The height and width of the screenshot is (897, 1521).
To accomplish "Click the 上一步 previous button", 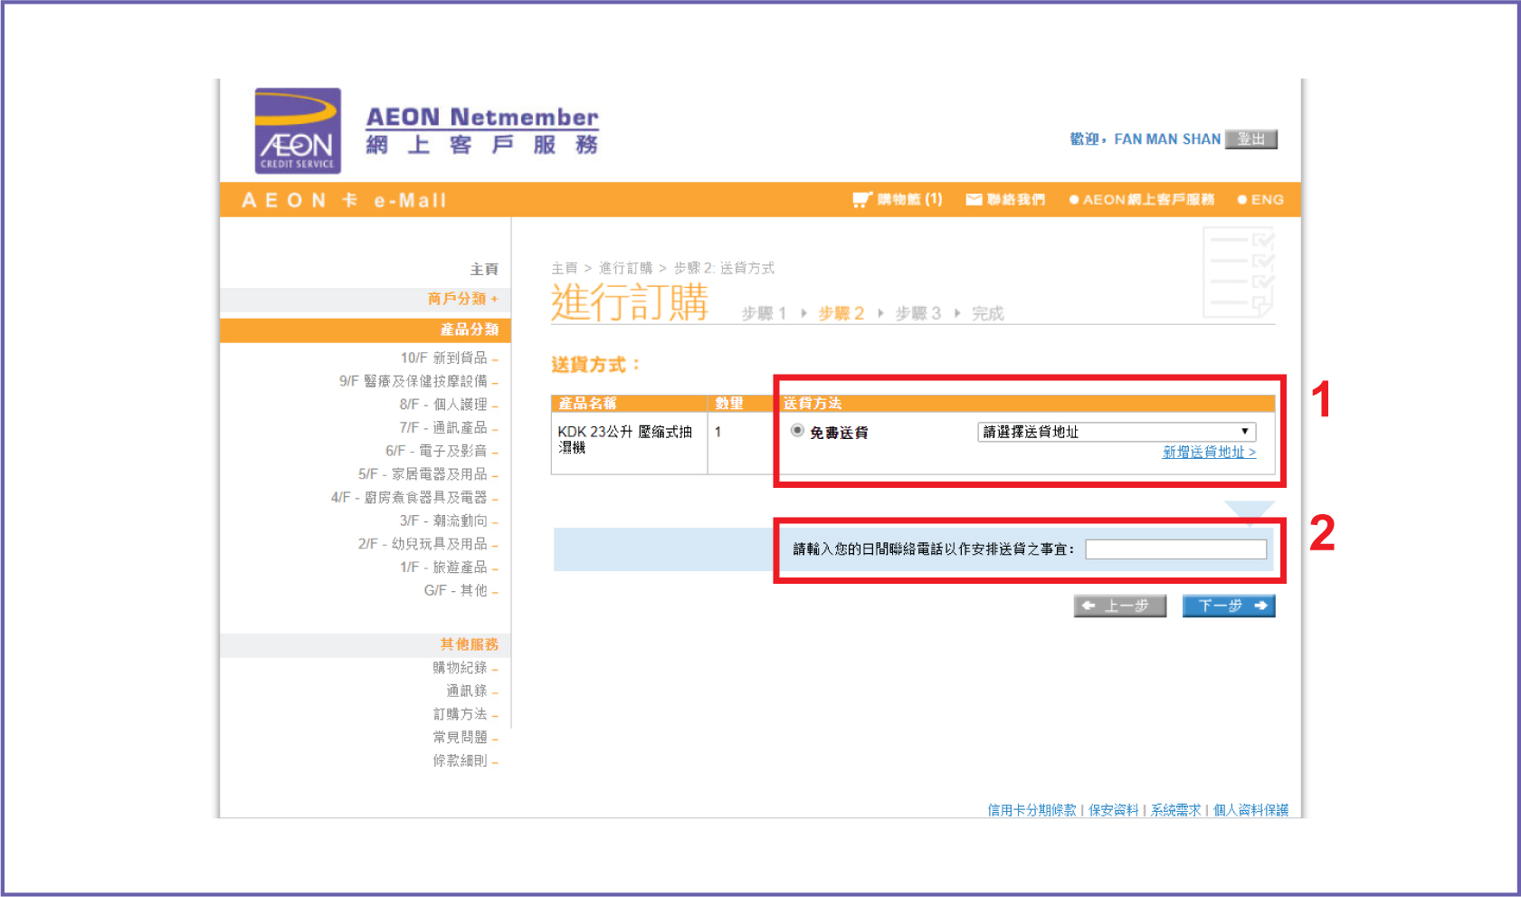I will click(x=1119, y=606).
